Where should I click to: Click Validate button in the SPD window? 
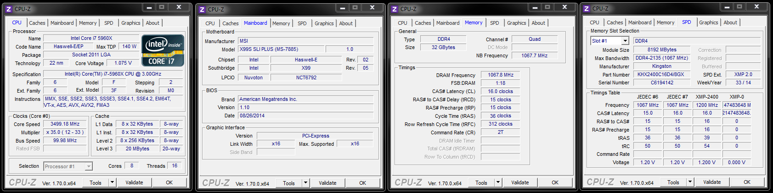pos(712,182)
